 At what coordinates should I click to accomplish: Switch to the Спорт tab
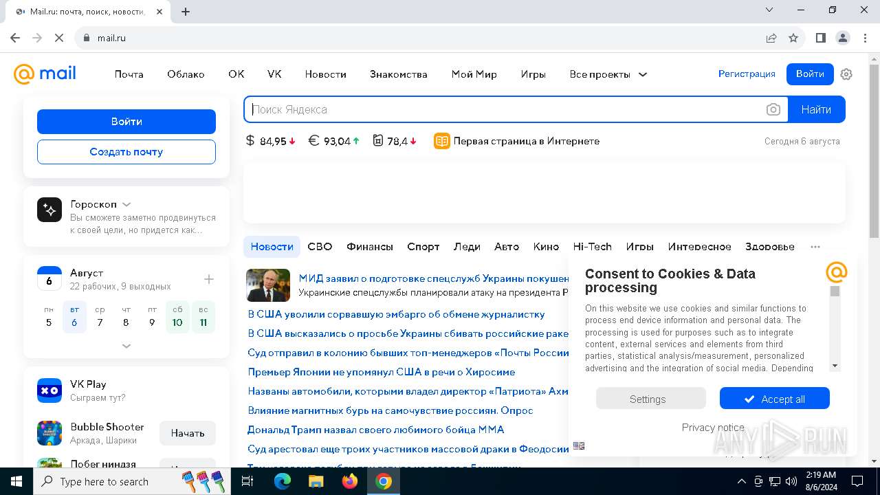(x=423, y=246)
